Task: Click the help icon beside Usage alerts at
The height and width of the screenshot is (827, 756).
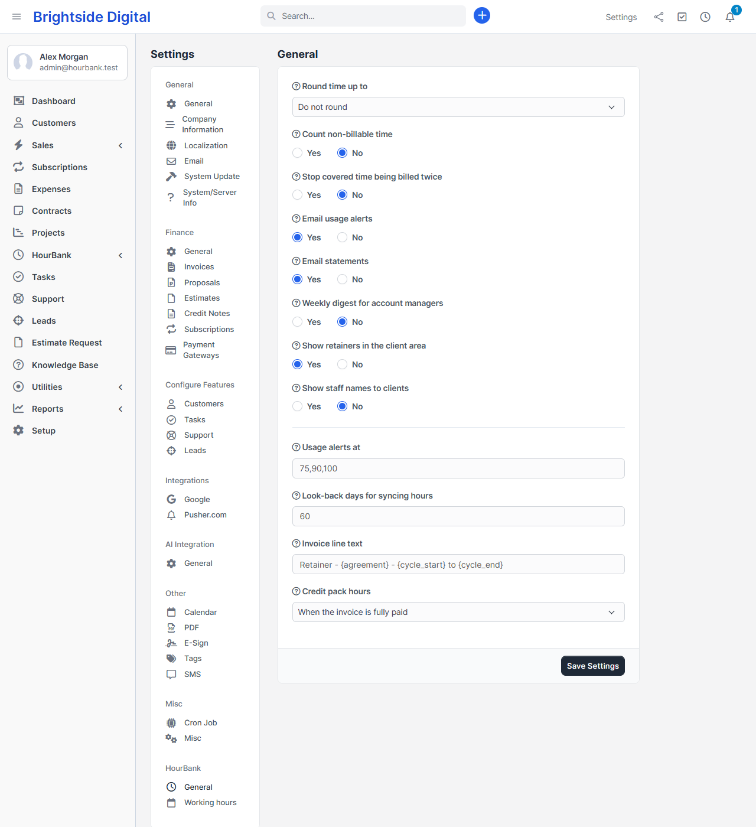Action: [296, 447]
